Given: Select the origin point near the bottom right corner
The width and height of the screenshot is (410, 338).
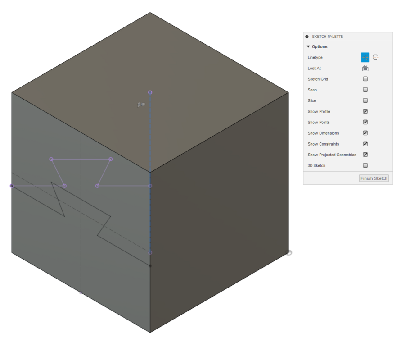Looking at the screenshot, I should 289,252.
